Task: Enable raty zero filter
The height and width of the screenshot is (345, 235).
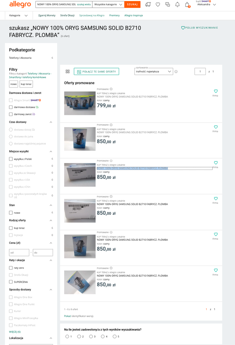Action: click(11, 268)
